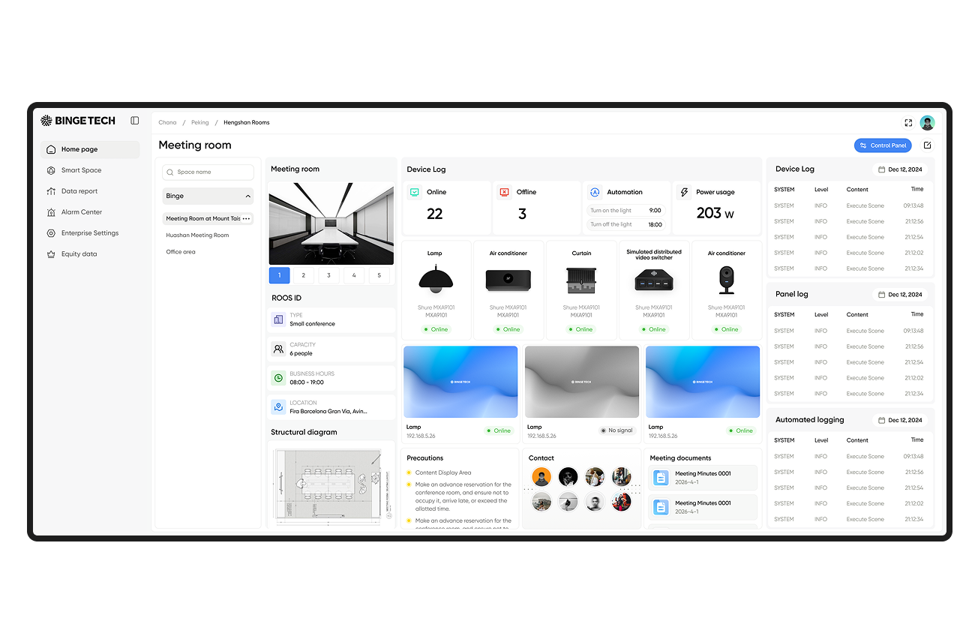The image size is (978, 642).
Task: Select Office area in the space list
Action: coord(181,252)
